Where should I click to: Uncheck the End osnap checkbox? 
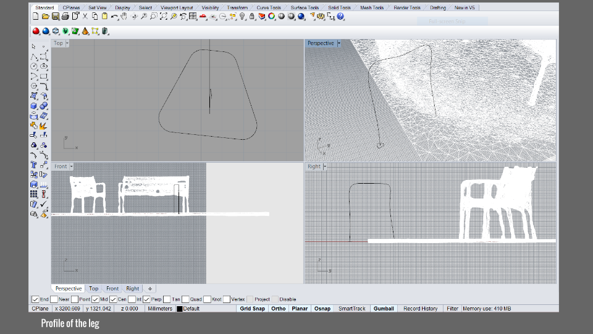coord(35,299)
